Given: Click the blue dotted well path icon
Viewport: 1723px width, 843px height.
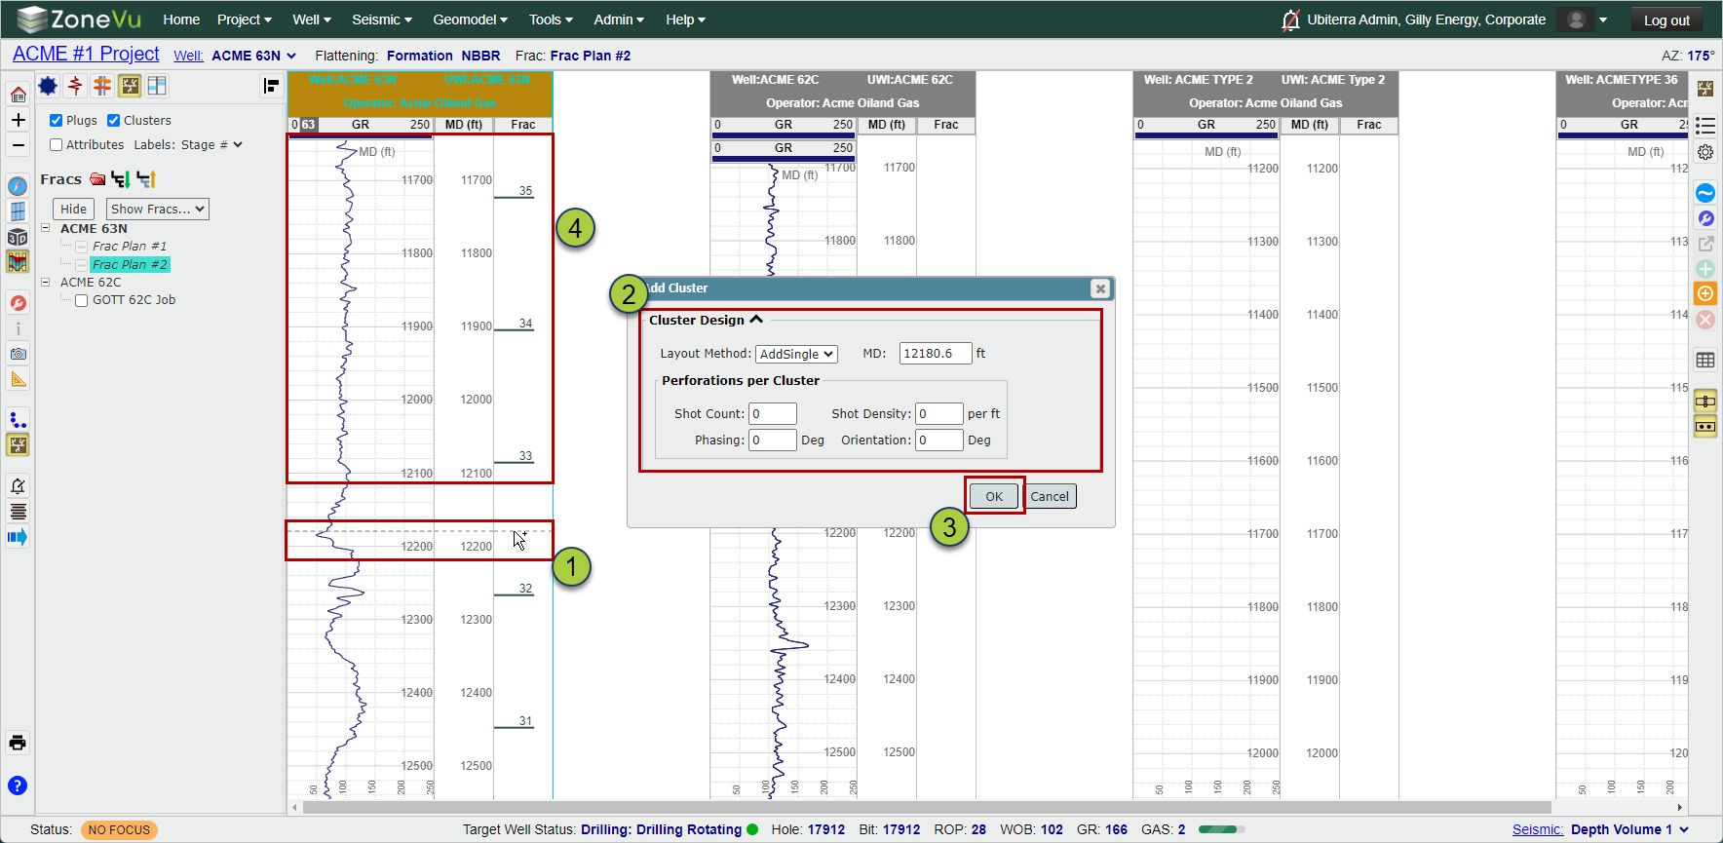Looking at the screenshot, I should click(x=18, y=420).
